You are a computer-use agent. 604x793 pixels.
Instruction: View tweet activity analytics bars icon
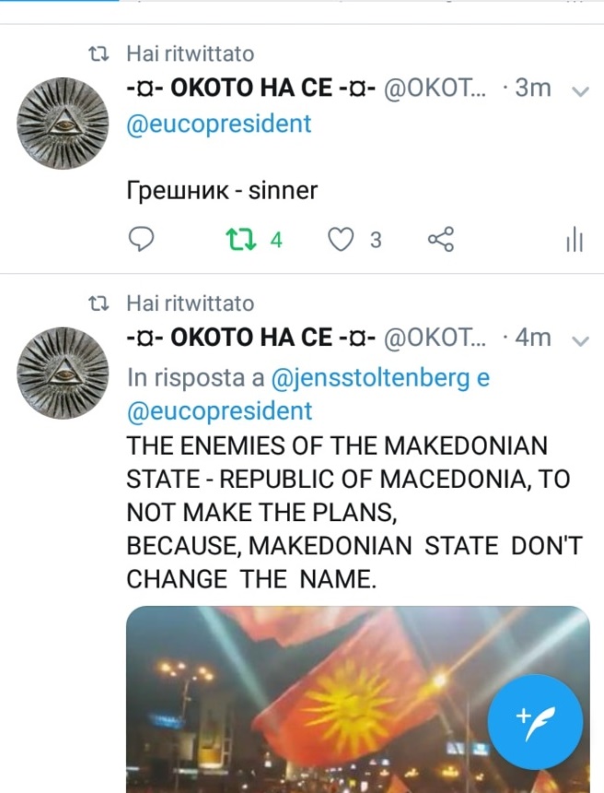[x=575, y=239]
